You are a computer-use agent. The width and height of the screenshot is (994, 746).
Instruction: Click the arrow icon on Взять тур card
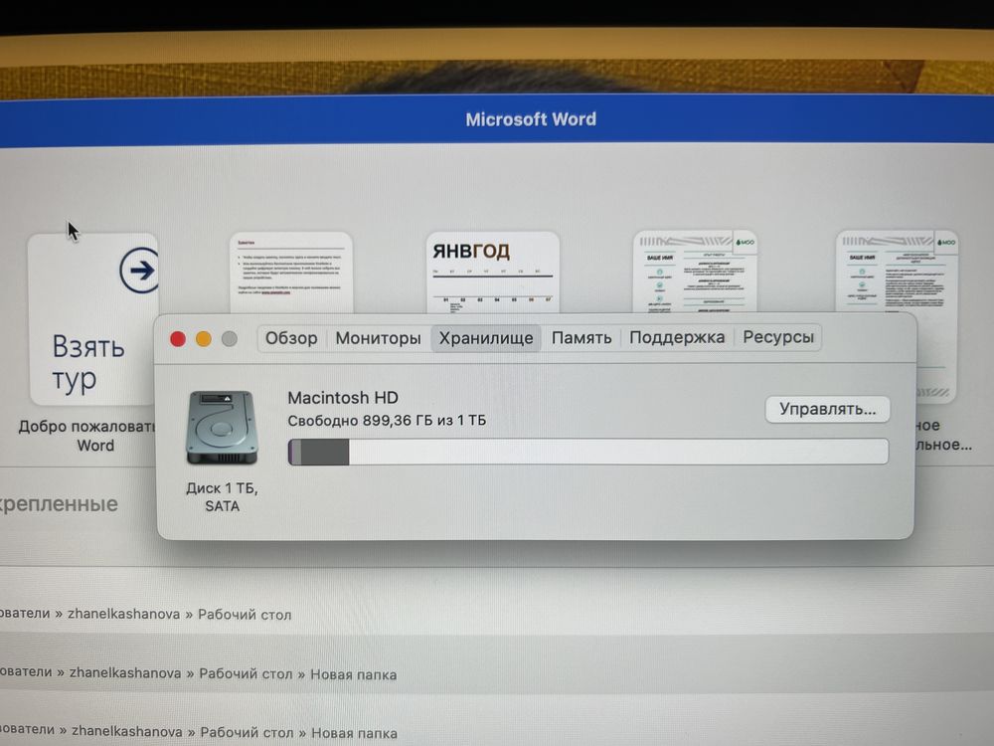[139, 271]
